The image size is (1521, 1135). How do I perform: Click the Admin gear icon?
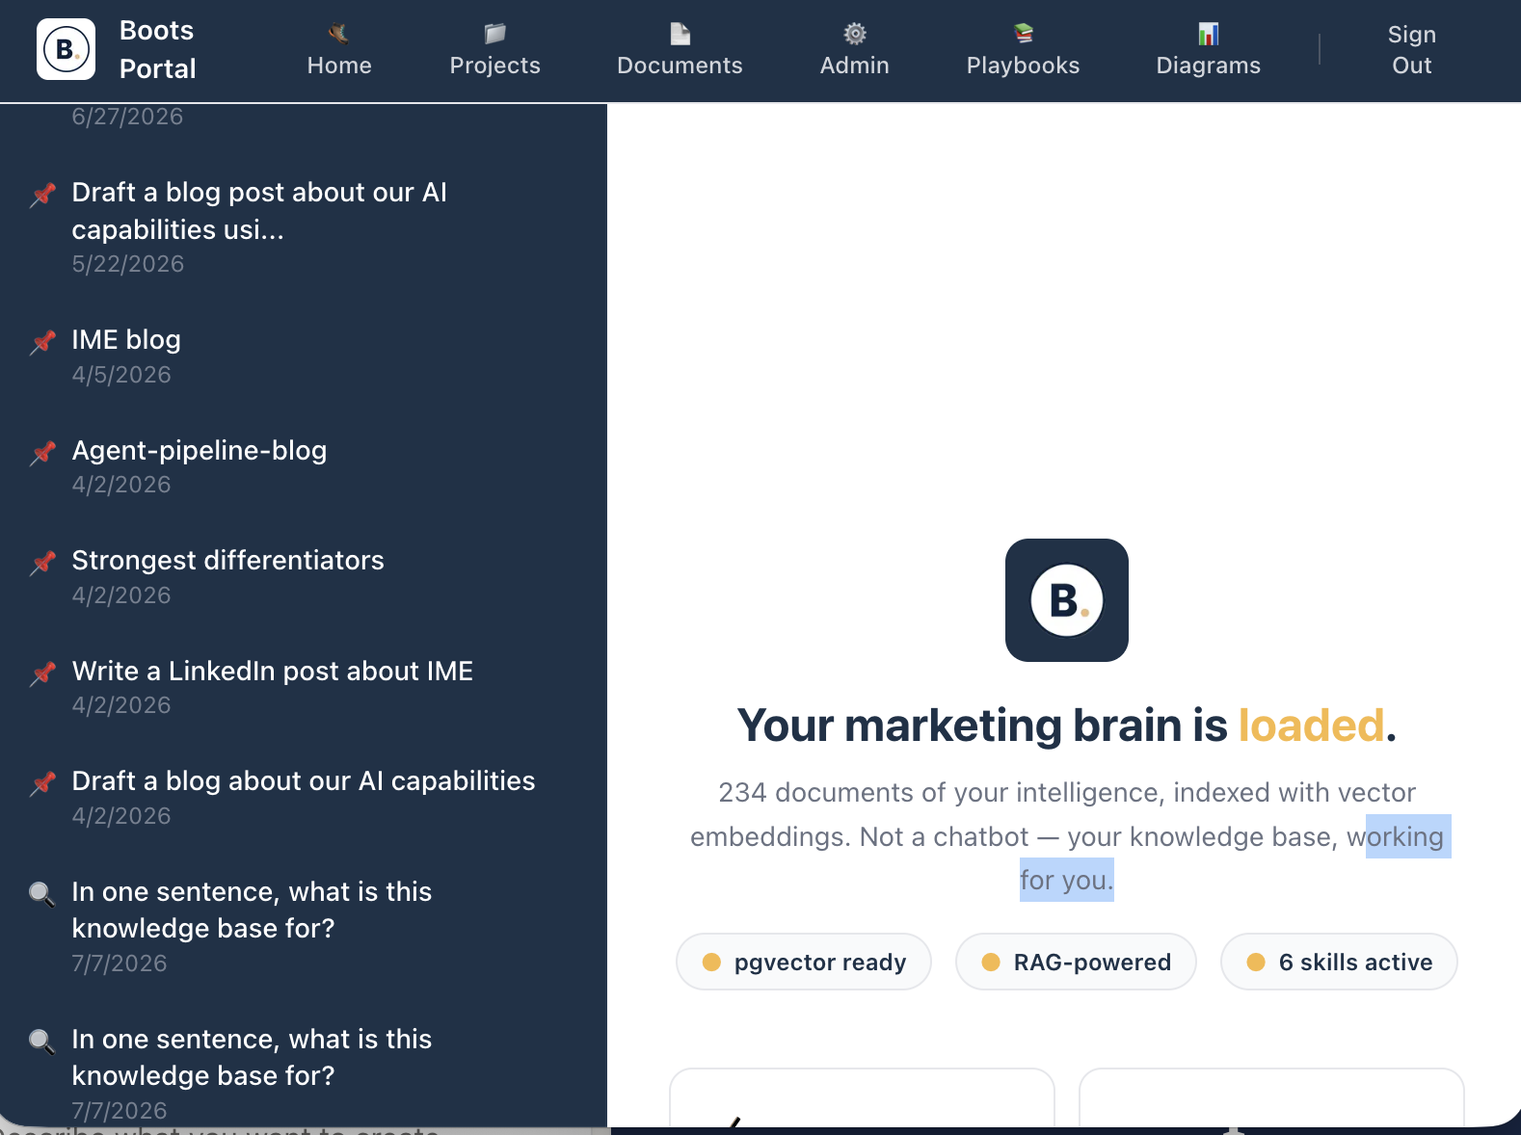point(854,34)
